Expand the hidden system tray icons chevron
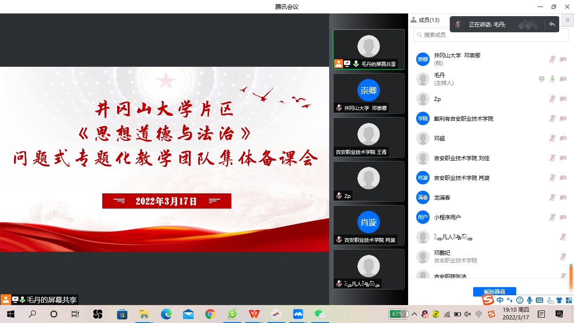574x323 pixels. click(x=414, y=314)
